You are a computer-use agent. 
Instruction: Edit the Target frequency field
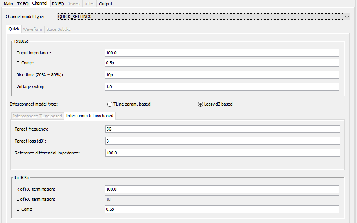tap(222, 129)
